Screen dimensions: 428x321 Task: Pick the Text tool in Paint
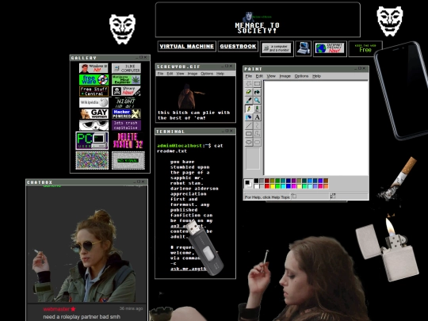point(257,117)
